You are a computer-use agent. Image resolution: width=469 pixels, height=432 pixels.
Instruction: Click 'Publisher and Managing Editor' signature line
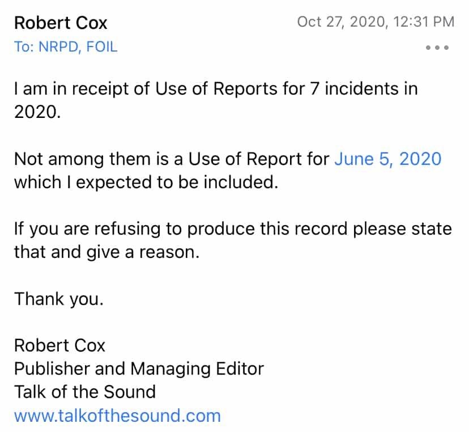pyautogui.click(x=139, y=369)
